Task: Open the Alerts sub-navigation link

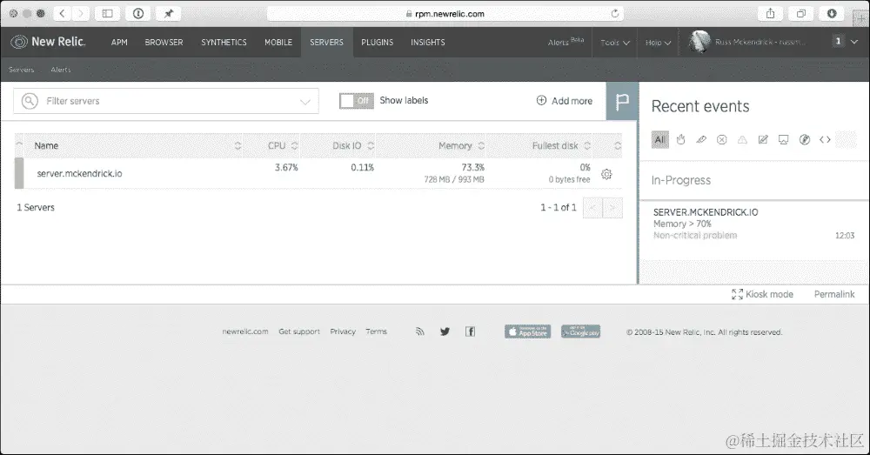Action: point(61,70)
